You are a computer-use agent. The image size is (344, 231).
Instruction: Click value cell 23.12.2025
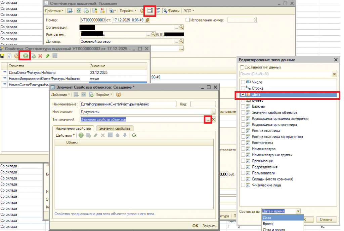118,73
